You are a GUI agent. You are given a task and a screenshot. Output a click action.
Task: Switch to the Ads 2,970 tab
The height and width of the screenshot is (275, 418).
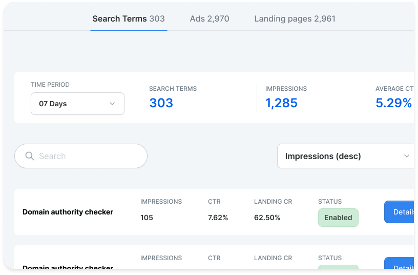tap(210, 18)
